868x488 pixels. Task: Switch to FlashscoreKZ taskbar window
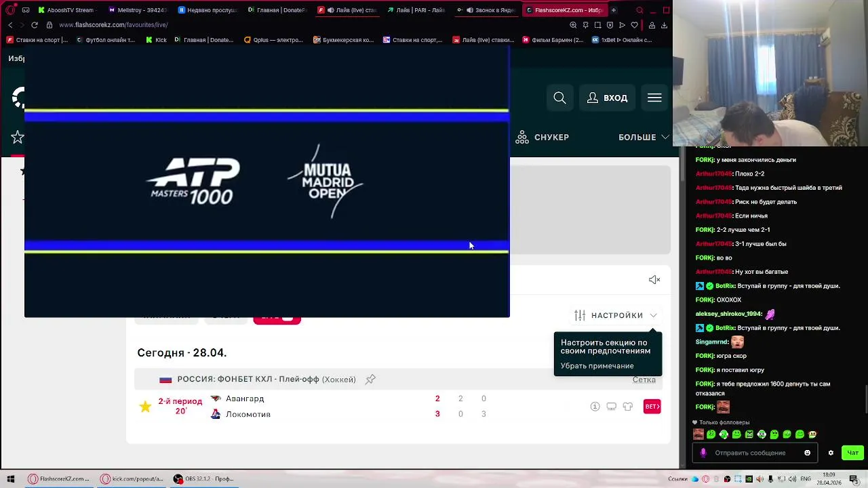pyautogui.click(x=59, y=479)
